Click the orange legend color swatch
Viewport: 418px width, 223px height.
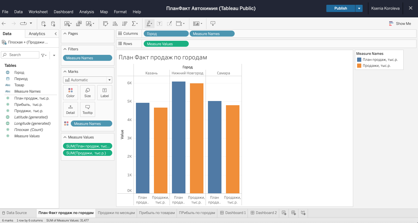point(359,66)
